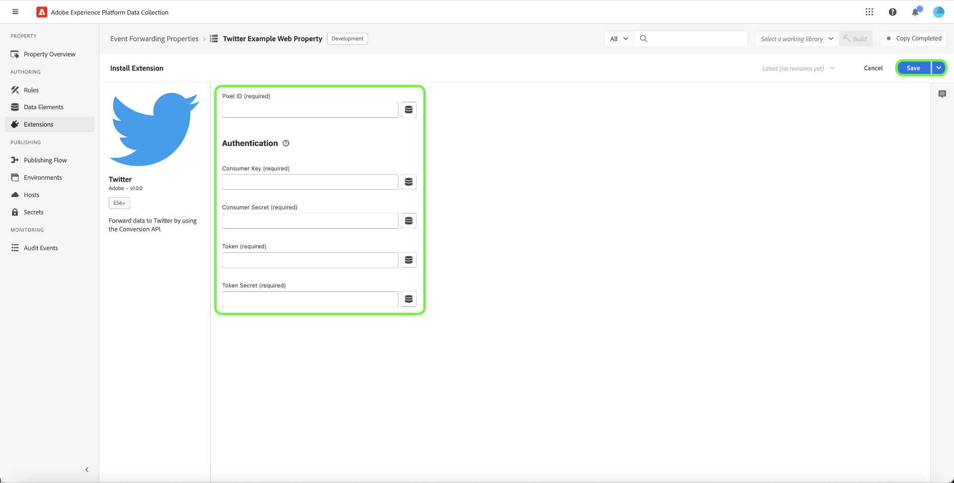Screen dimensions: 954x483
Task: Select Extensions in the sidebar
Action: coord(50,125)
